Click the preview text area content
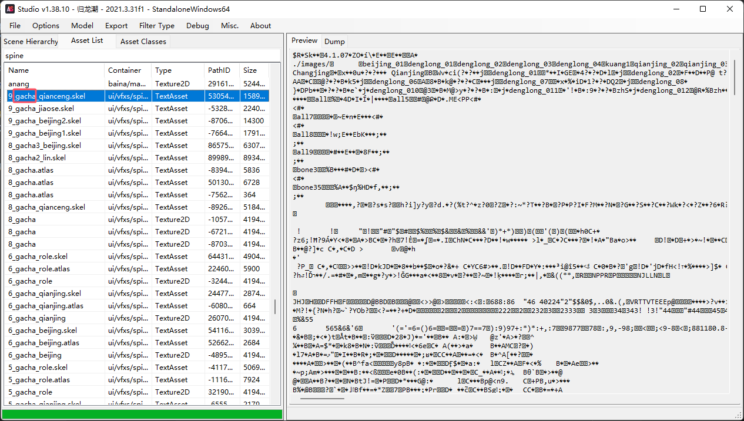 [510, 223]
